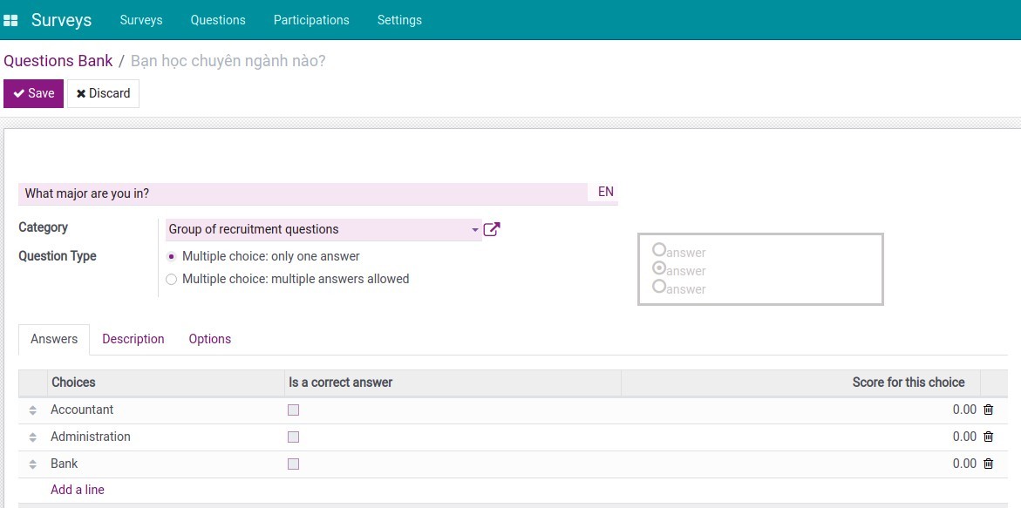
Task: Switch to the Options tab
Action: coord(209,339)
